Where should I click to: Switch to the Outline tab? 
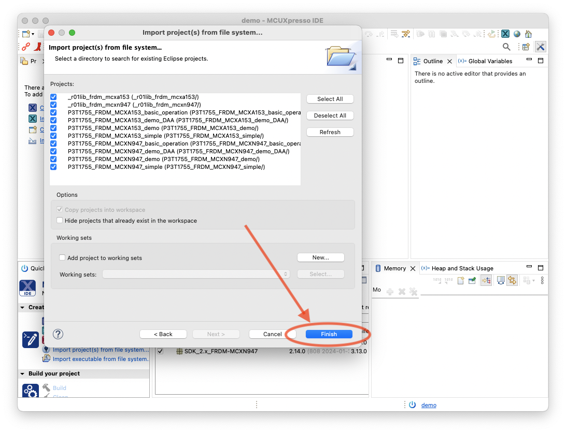tap(432, 61)
